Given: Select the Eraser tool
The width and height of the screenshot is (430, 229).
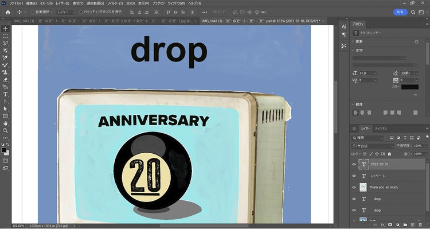Looking at the screenshot, I should 5,80.
